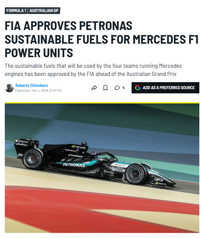Click the Petronas logo on the car
Screen dimensions: 203x238
[x=74, y=165]
